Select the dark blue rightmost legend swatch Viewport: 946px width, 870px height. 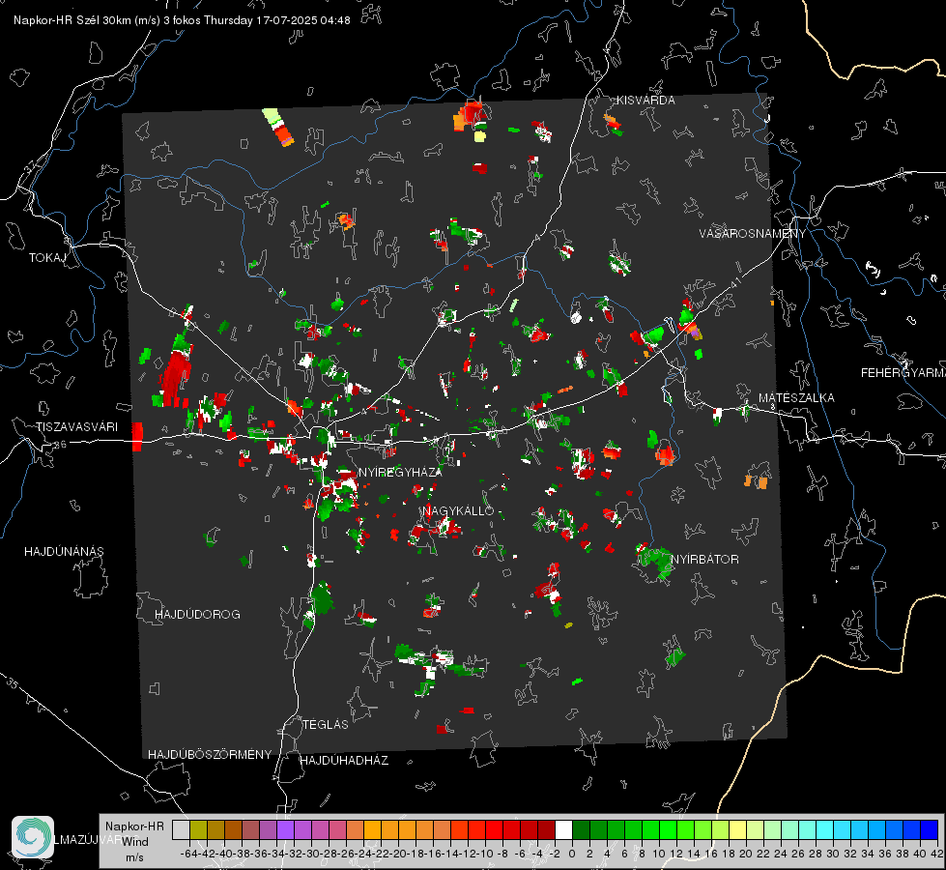tap(930, 830)
